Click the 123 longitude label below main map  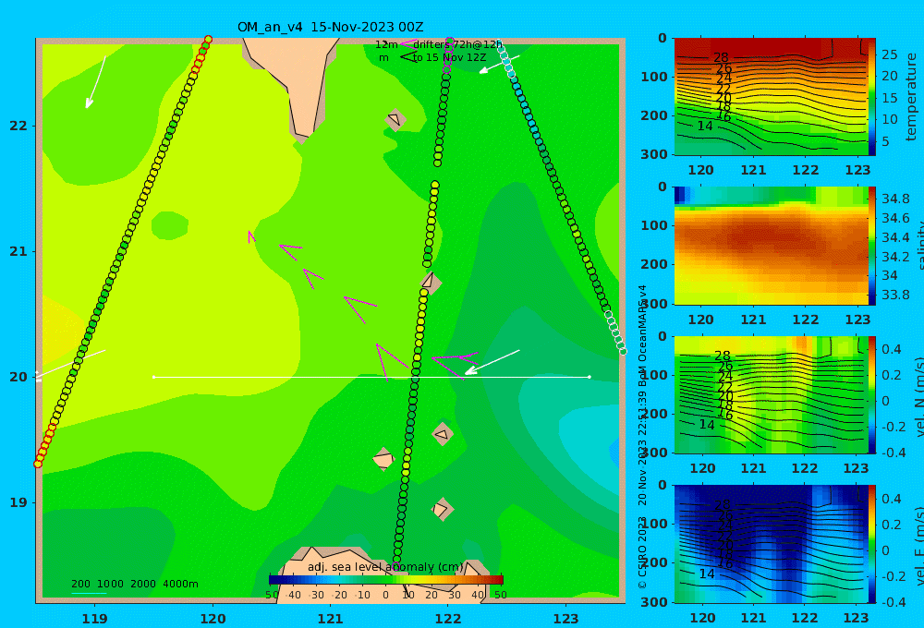[566, 619]
